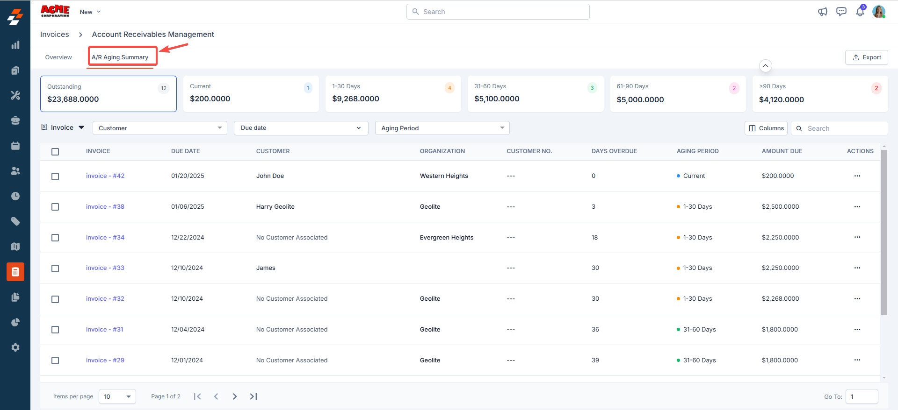
Task: Click the megaphone announcements icon
Action: [x=823, y=12]
